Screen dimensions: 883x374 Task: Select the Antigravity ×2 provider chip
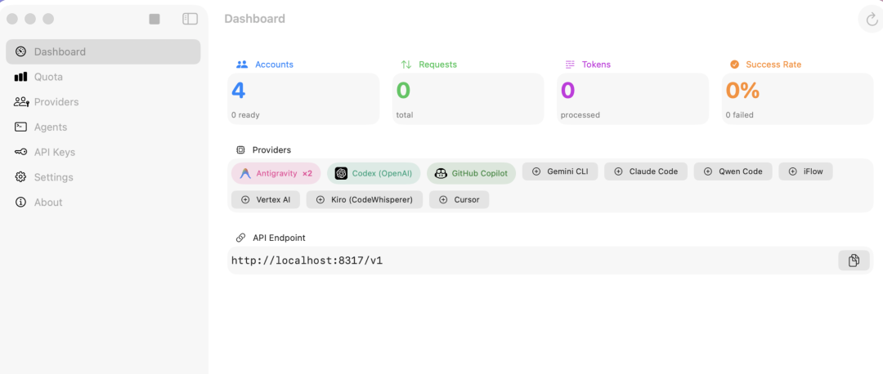pos(276,173)
